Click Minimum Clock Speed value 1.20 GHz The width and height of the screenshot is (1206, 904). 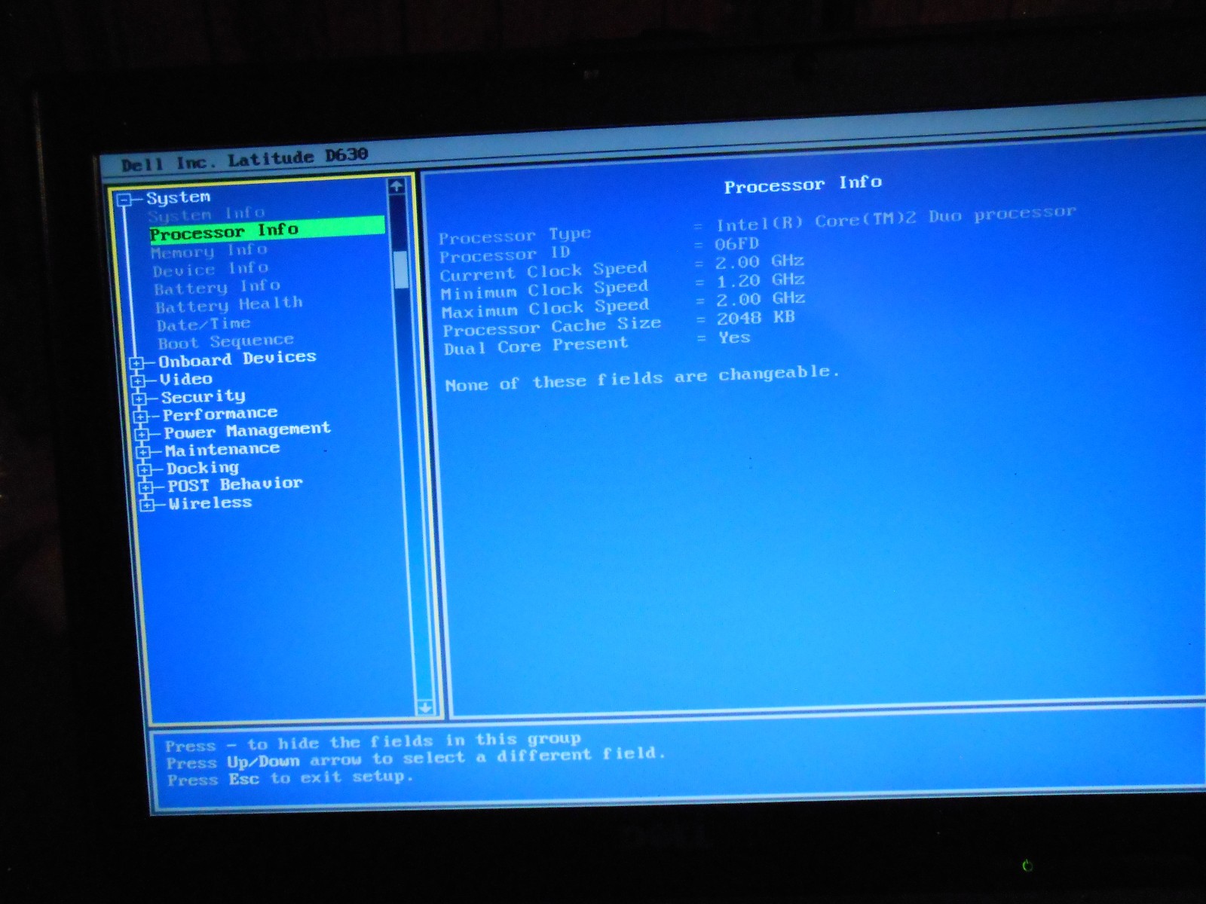point(761,280)
